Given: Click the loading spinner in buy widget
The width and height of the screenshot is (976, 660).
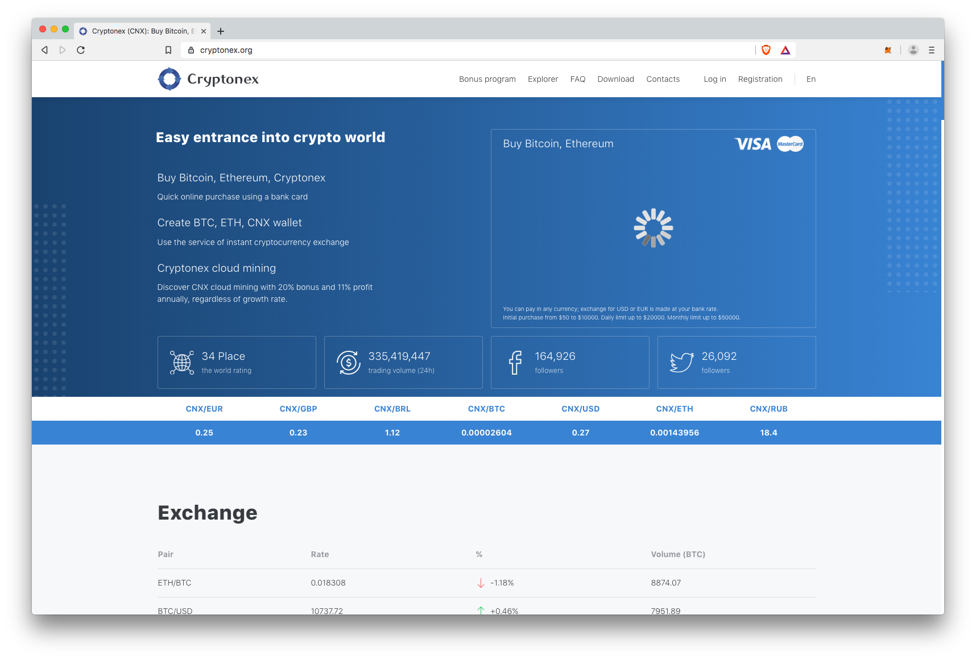Looking at the screenshot, I should click(x=654, y=228).
